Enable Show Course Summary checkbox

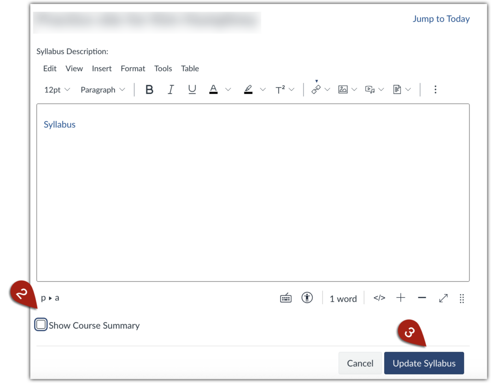pos(41,325)
